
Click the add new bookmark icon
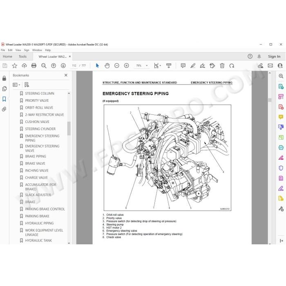[27, 85]
